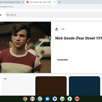Launch Chrome from the shelf

tap(25, 99)
